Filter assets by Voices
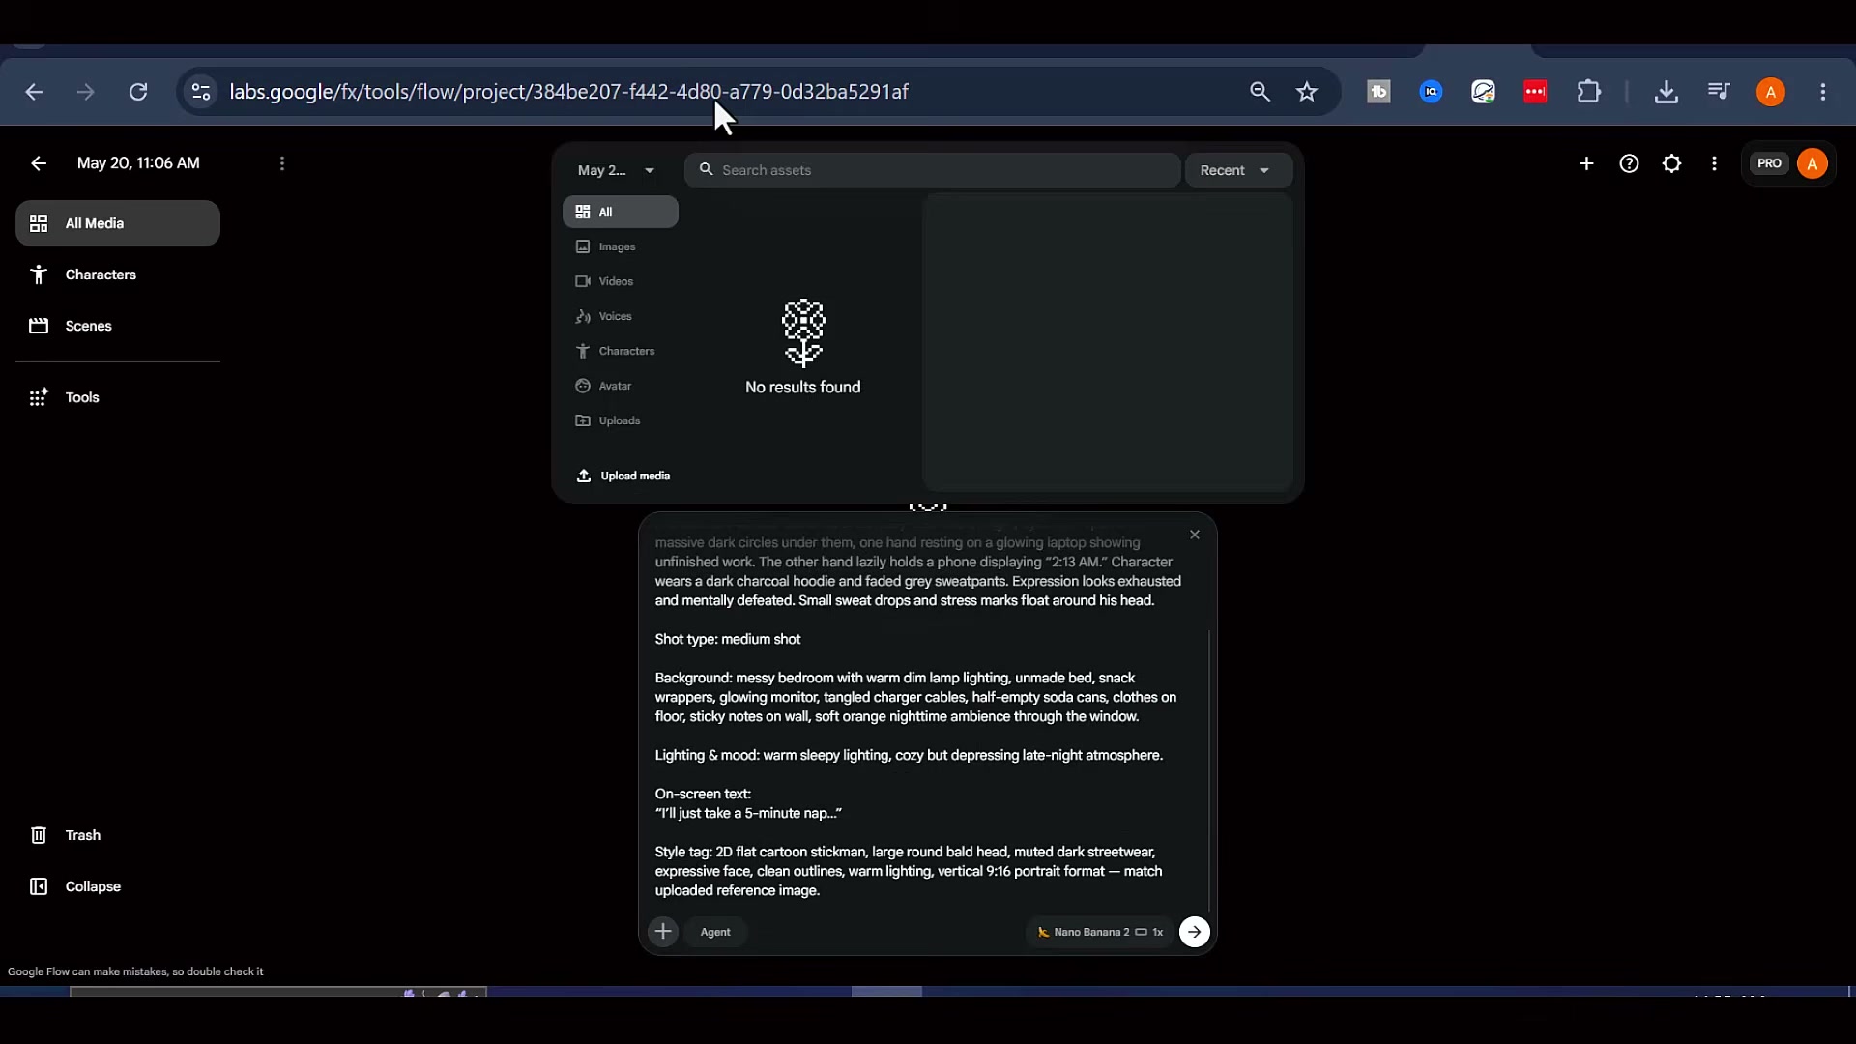 tap(621, 316)
